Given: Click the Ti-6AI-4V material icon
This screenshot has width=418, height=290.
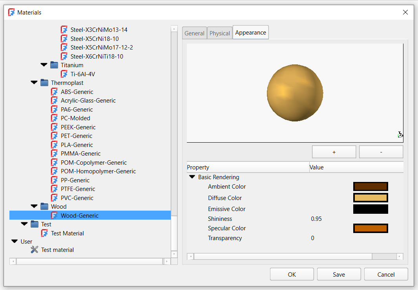Looking at the screenshot, I should [x=64, y=74].
